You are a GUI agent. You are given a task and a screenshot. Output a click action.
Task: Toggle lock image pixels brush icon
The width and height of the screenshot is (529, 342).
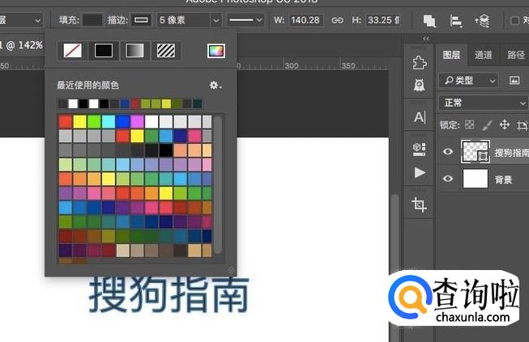coord(487,125)
